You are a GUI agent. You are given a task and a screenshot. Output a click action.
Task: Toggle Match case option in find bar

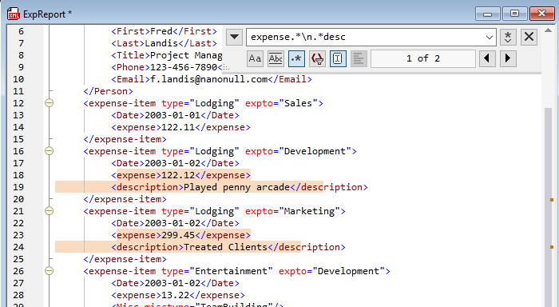coord(255,58)
